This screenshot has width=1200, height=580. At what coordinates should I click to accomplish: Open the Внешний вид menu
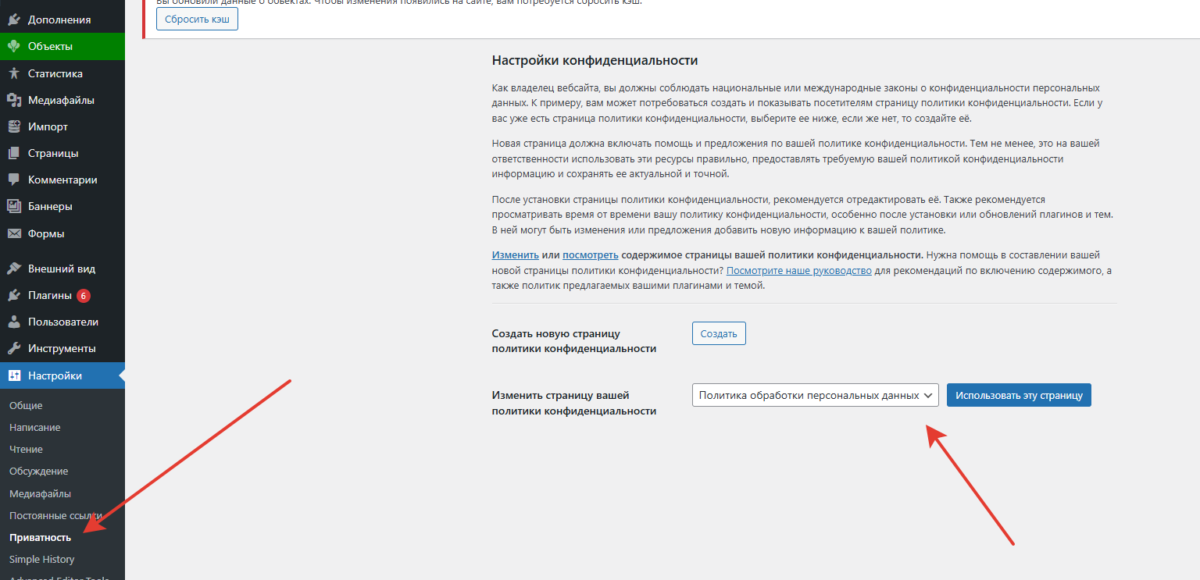coord(61,269)
